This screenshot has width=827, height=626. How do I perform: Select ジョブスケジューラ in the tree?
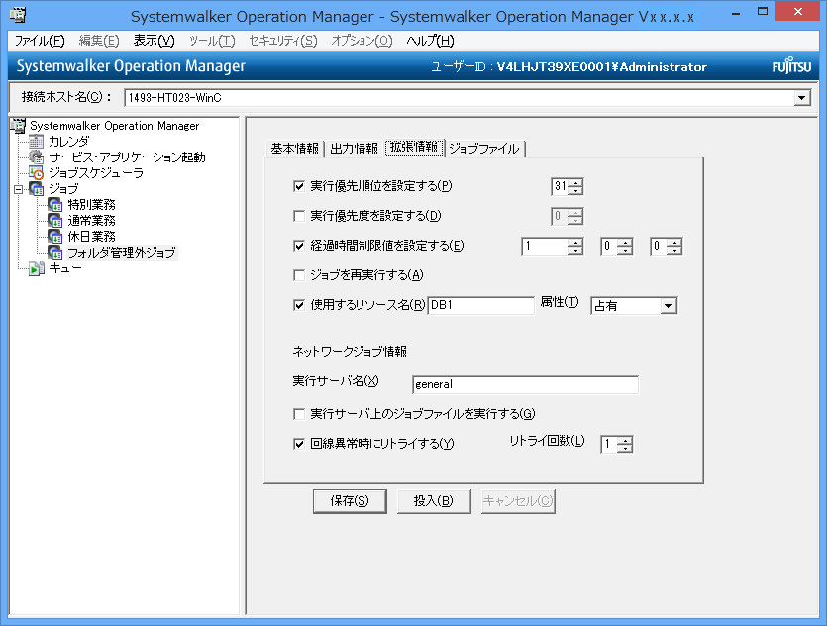96,173
